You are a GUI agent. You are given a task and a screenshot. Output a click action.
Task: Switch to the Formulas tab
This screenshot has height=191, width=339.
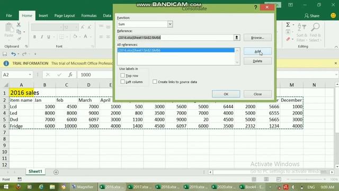pyautogui.click(x=89, y=15)
